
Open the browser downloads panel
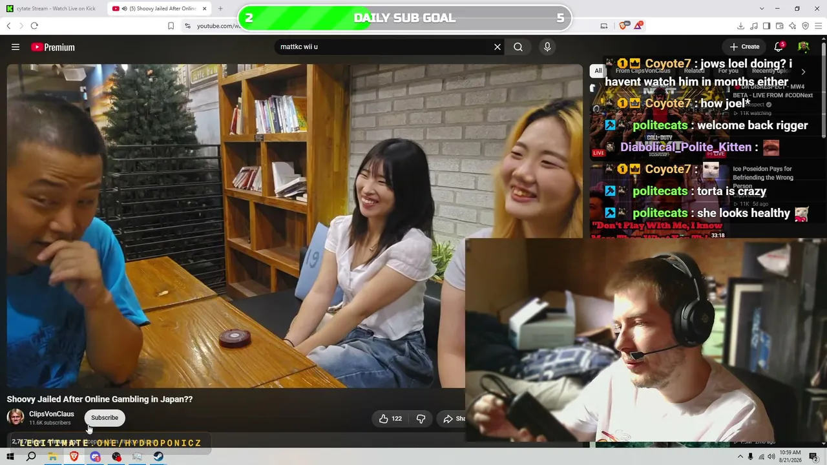(740, 26)
